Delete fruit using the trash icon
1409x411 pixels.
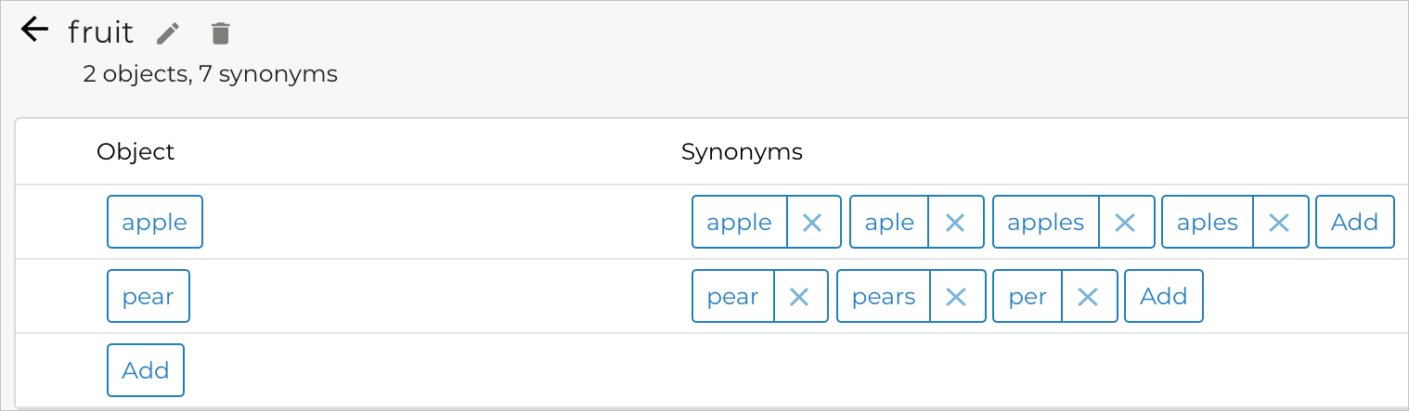tap(220, 34)
